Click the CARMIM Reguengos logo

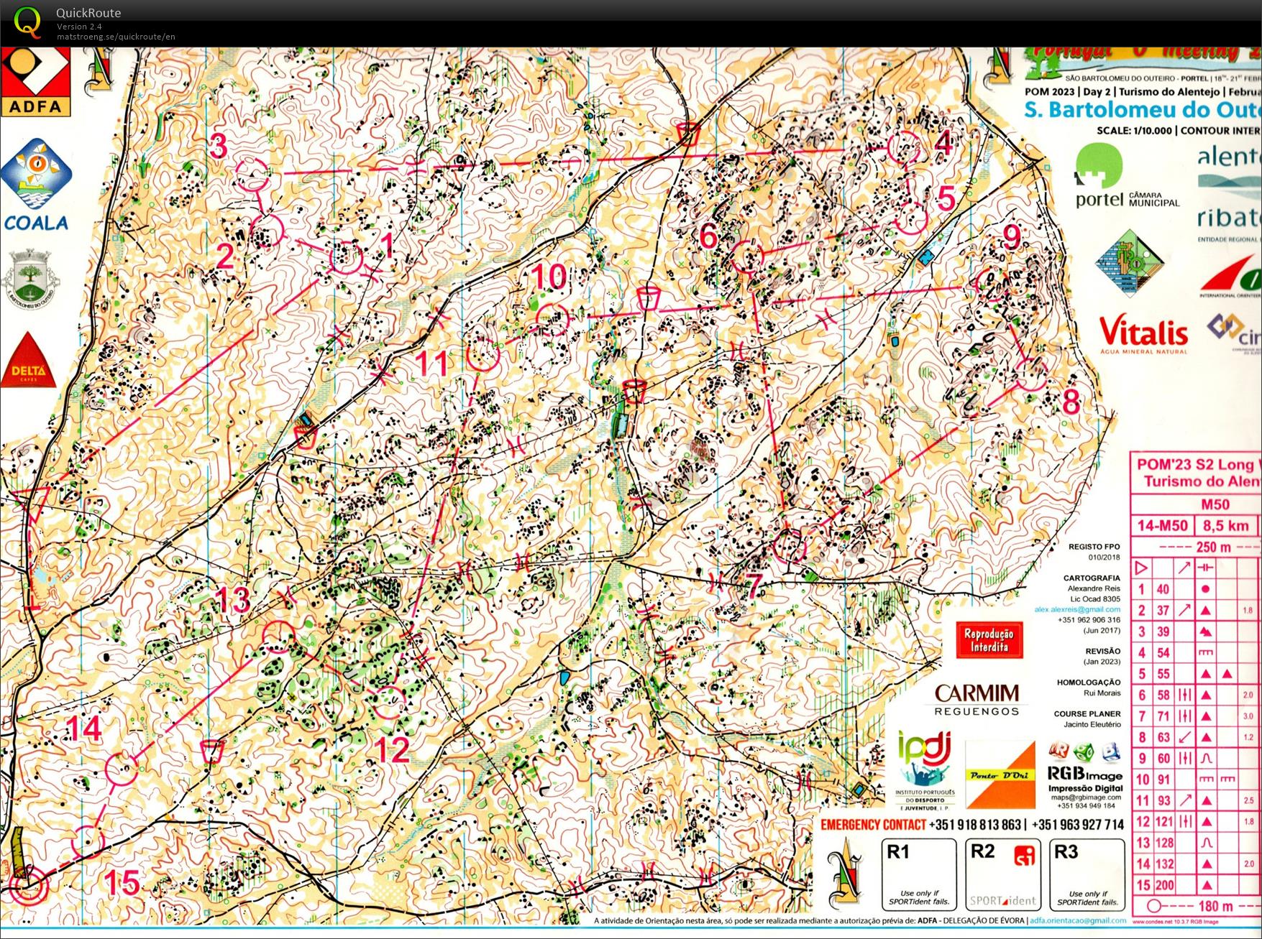coord(977,699)
